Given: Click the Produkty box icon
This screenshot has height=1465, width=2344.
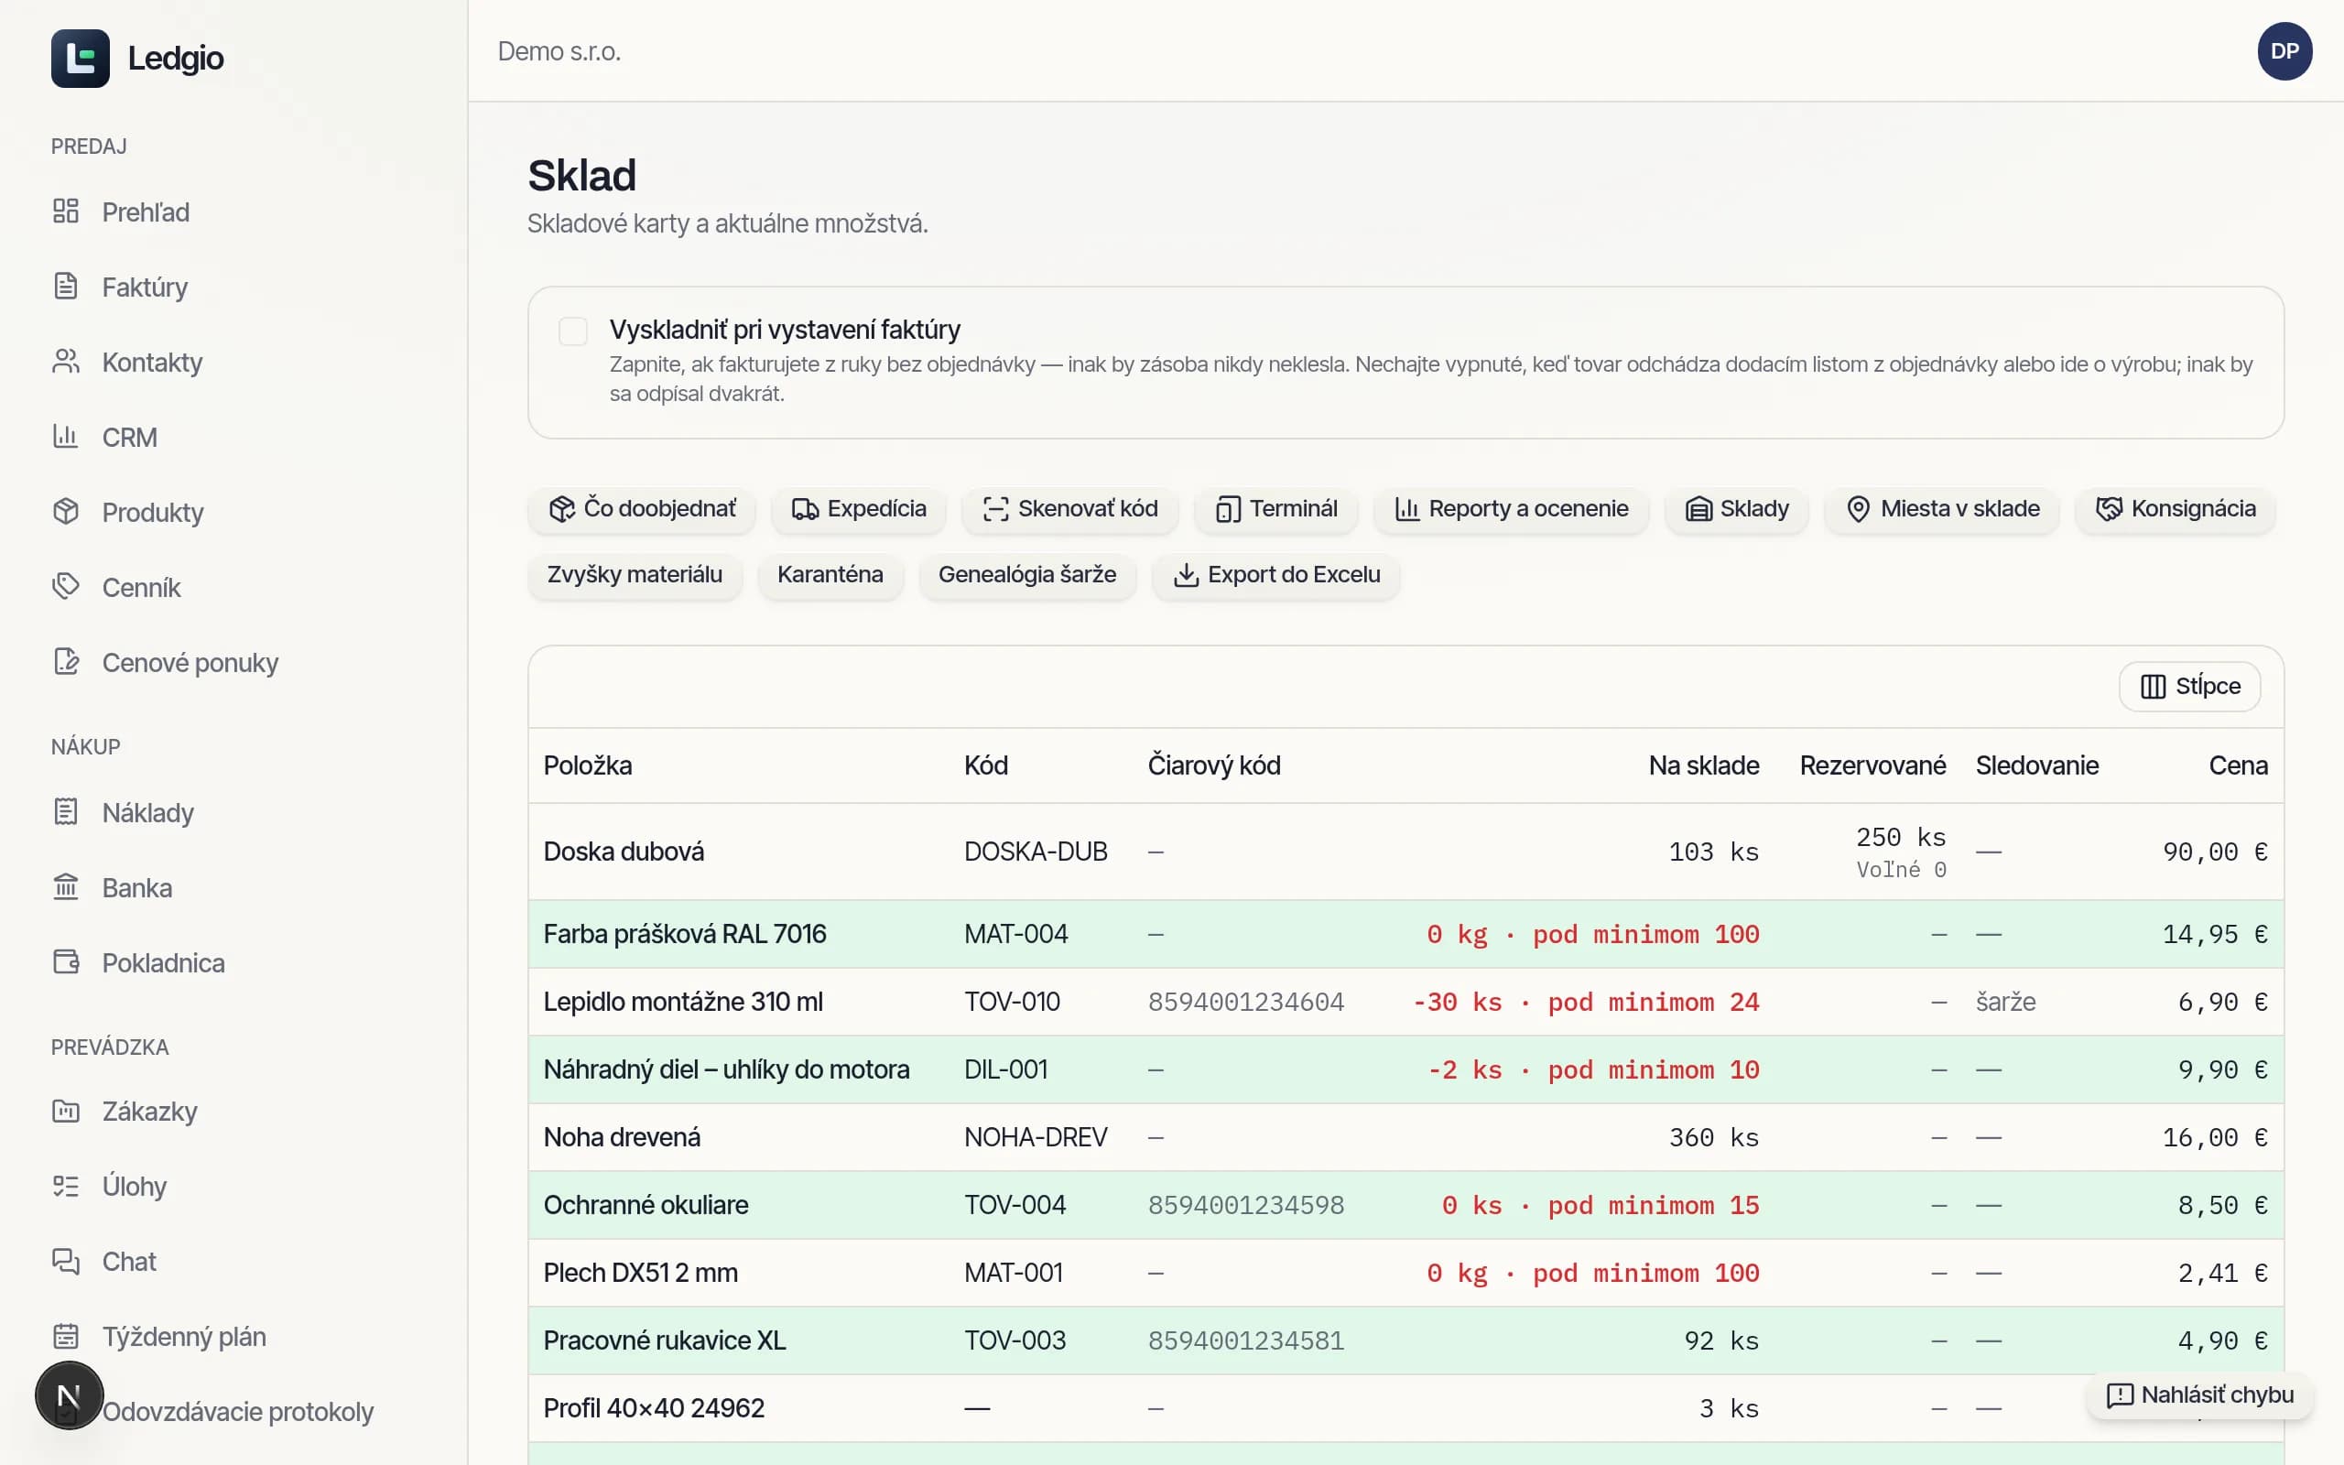Looking at the screenshot, I should coord(66,512).
